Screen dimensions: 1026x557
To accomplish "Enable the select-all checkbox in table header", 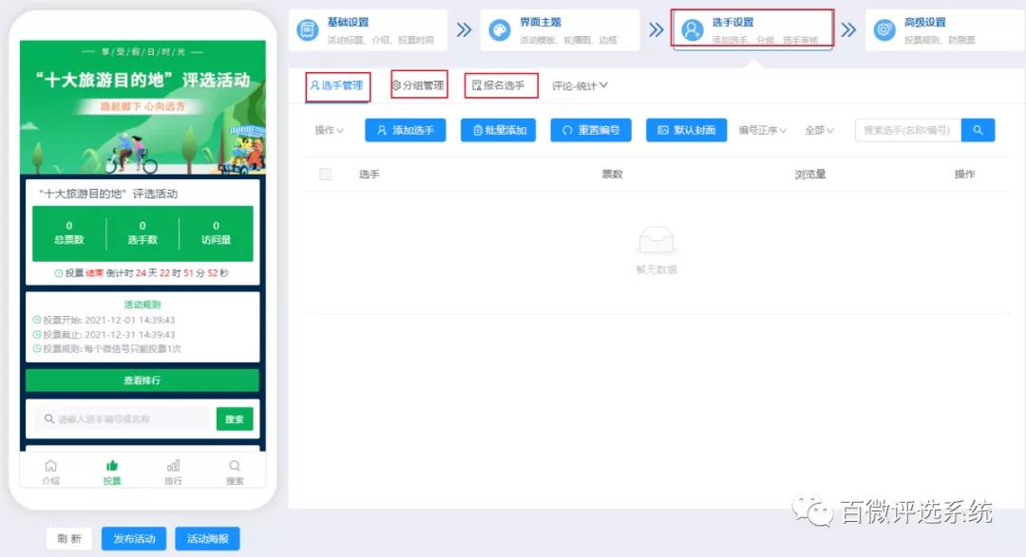I will click(324, 174).
